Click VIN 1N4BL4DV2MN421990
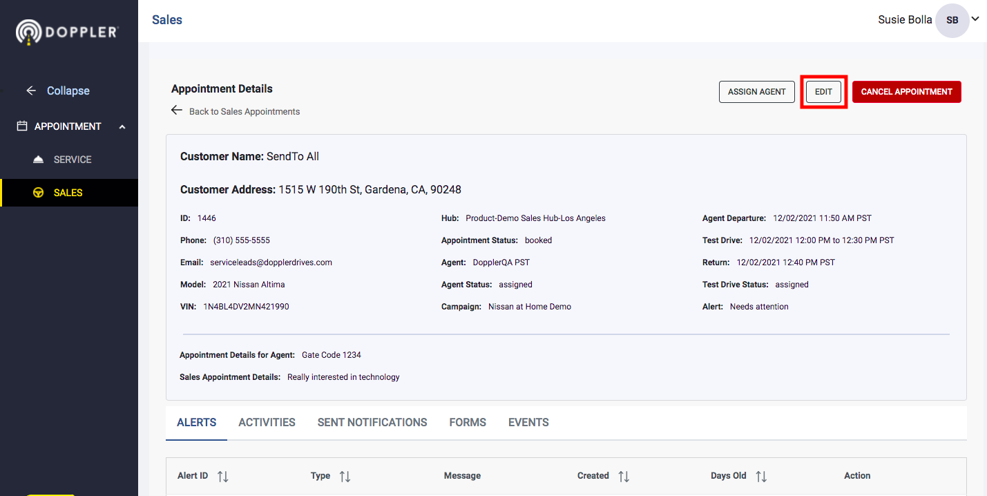This screenshot has height=496, width=987. [x=246, y=307]
